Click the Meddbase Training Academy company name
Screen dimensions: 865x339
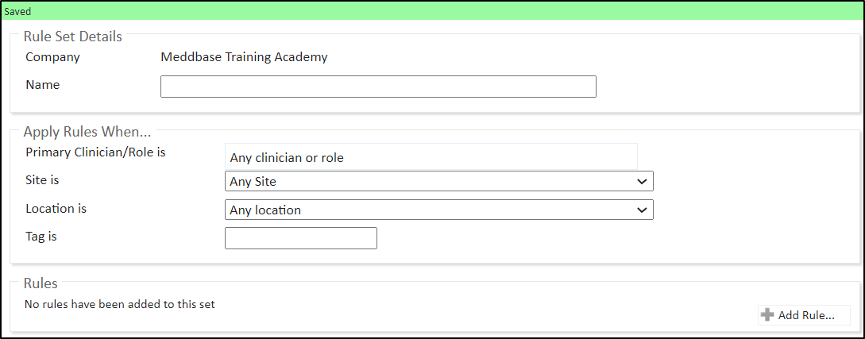244,57
